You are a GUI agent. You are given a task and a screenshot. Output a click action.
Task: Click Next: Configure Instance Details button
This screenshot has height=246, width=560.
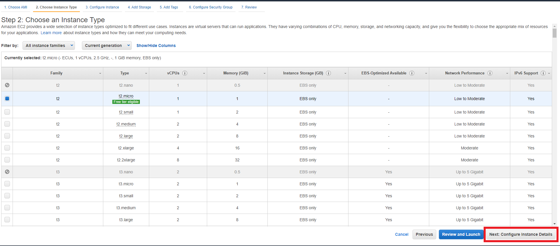(521, 234)
